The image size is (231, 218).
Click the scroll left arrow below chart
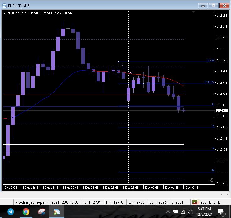point(221,195)
